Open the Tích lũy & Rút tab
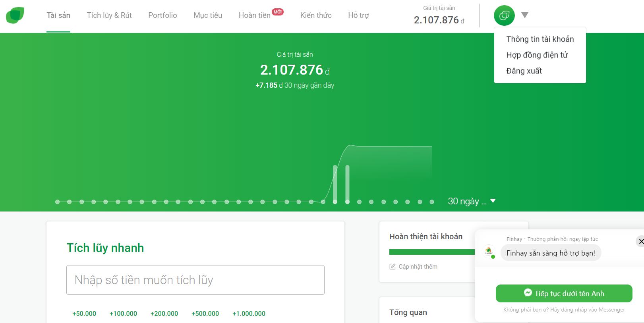 (x=109, y=15)
